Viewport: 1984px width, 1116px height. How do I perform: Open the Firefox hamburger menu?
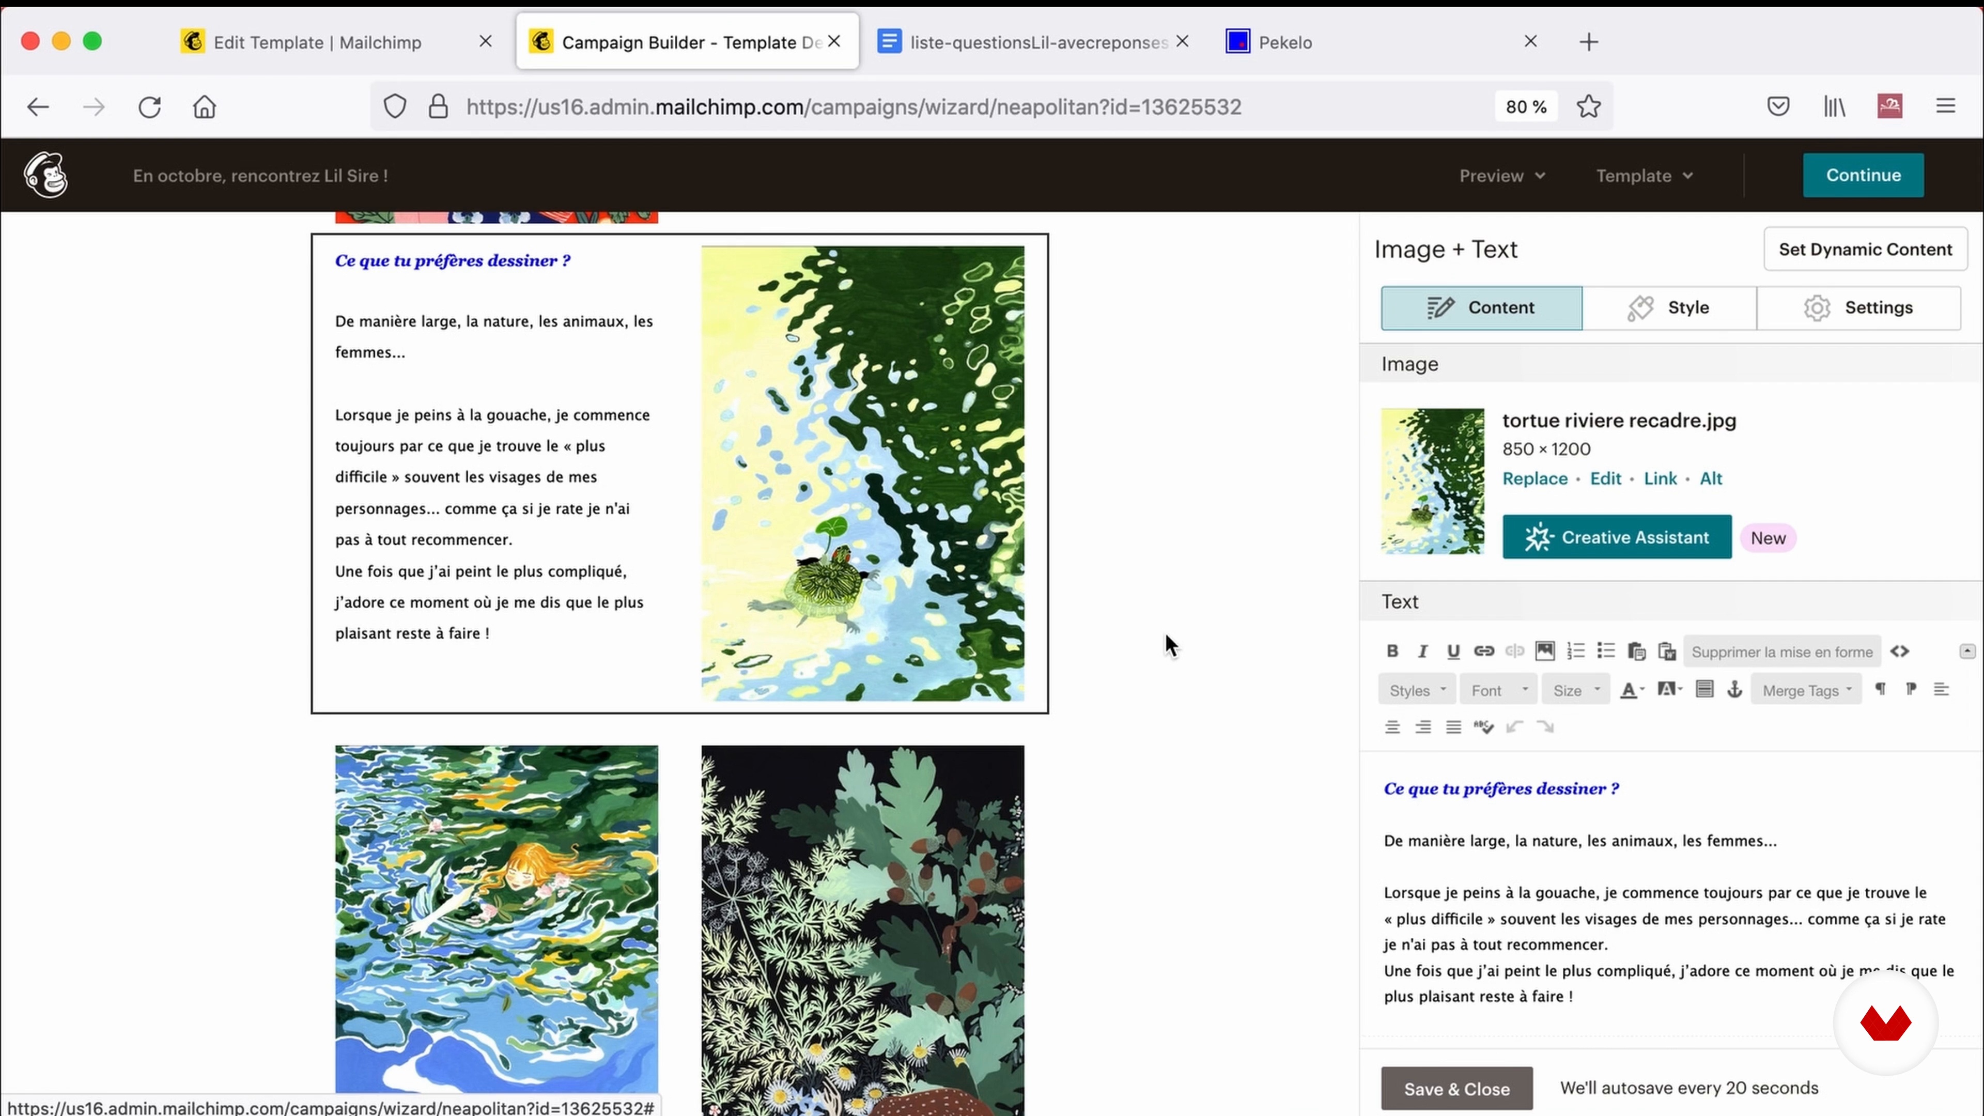(1945, 106)
